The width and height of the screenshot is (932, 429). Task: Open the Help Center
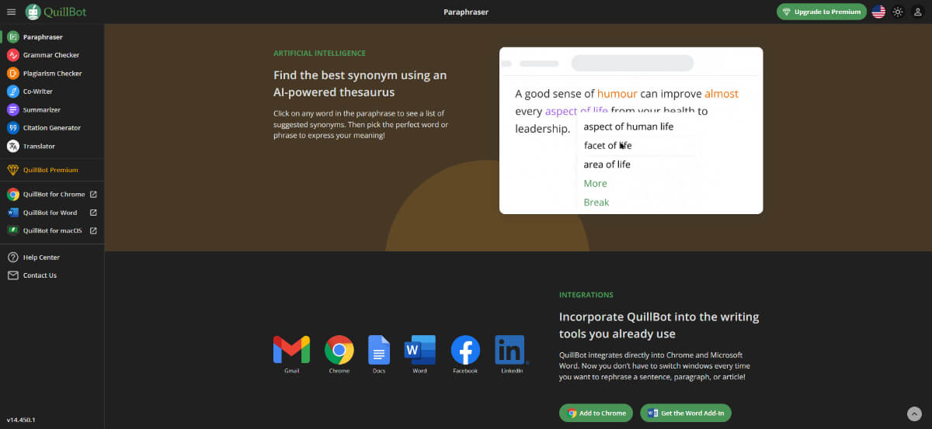point(52,257)
